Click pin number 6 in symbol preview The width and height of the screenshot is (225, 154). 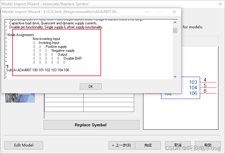205,91
